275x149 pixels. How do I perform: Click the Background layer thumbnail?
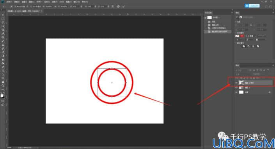pyautogui.click(x=241, y=92)
